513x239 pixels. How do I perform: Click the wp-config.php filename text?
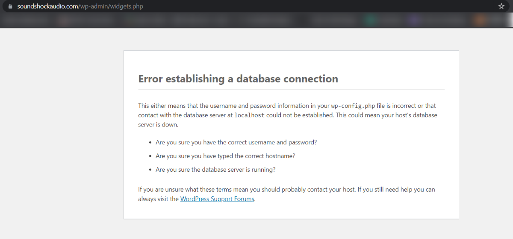[353, 106]
